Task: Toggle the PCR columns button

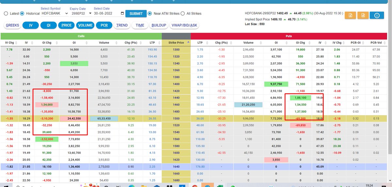Action: 104,25
